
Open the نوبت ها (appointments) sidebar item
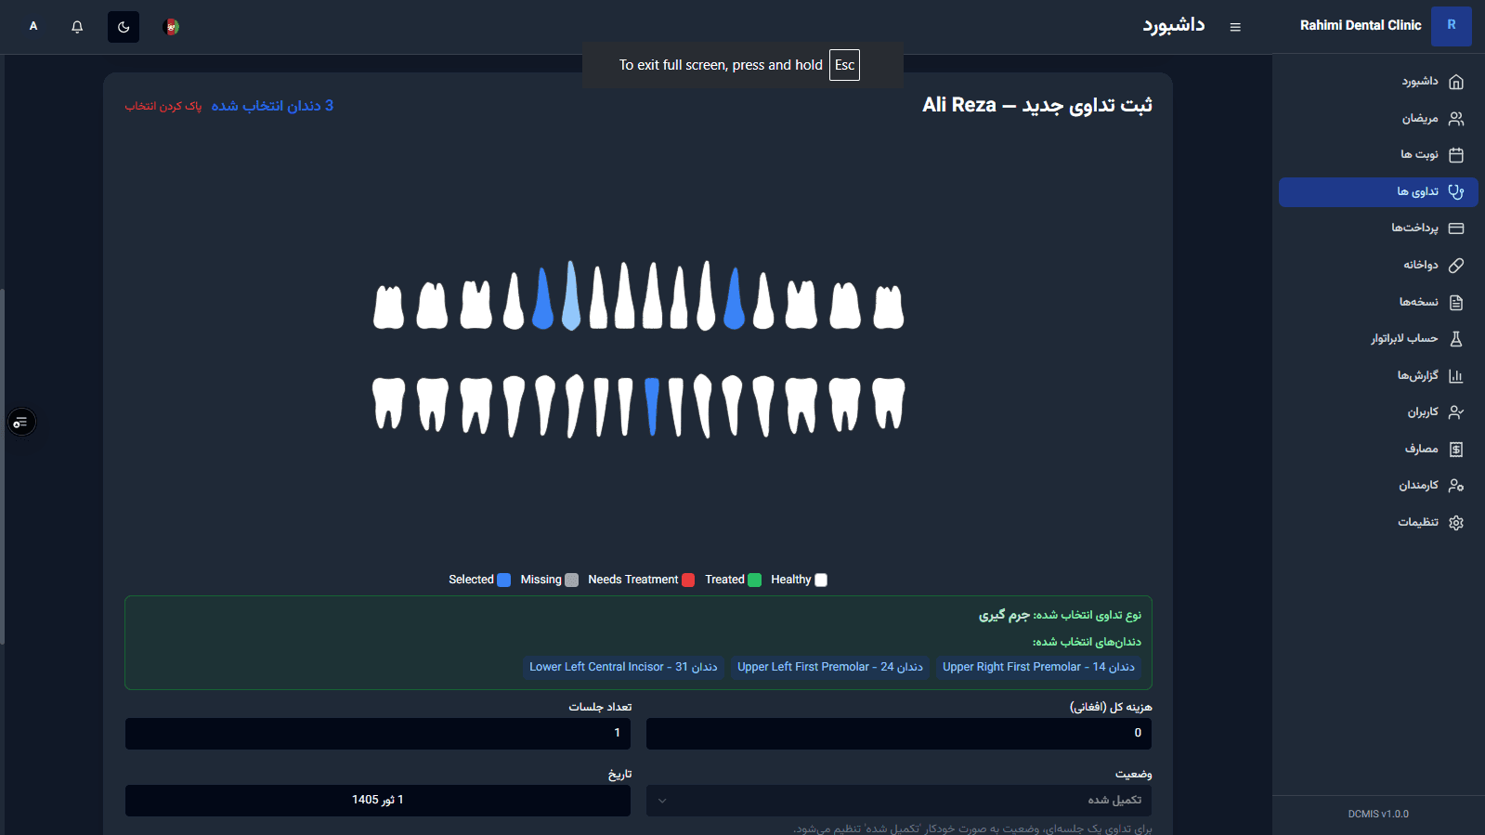[x=1378, y=155]
